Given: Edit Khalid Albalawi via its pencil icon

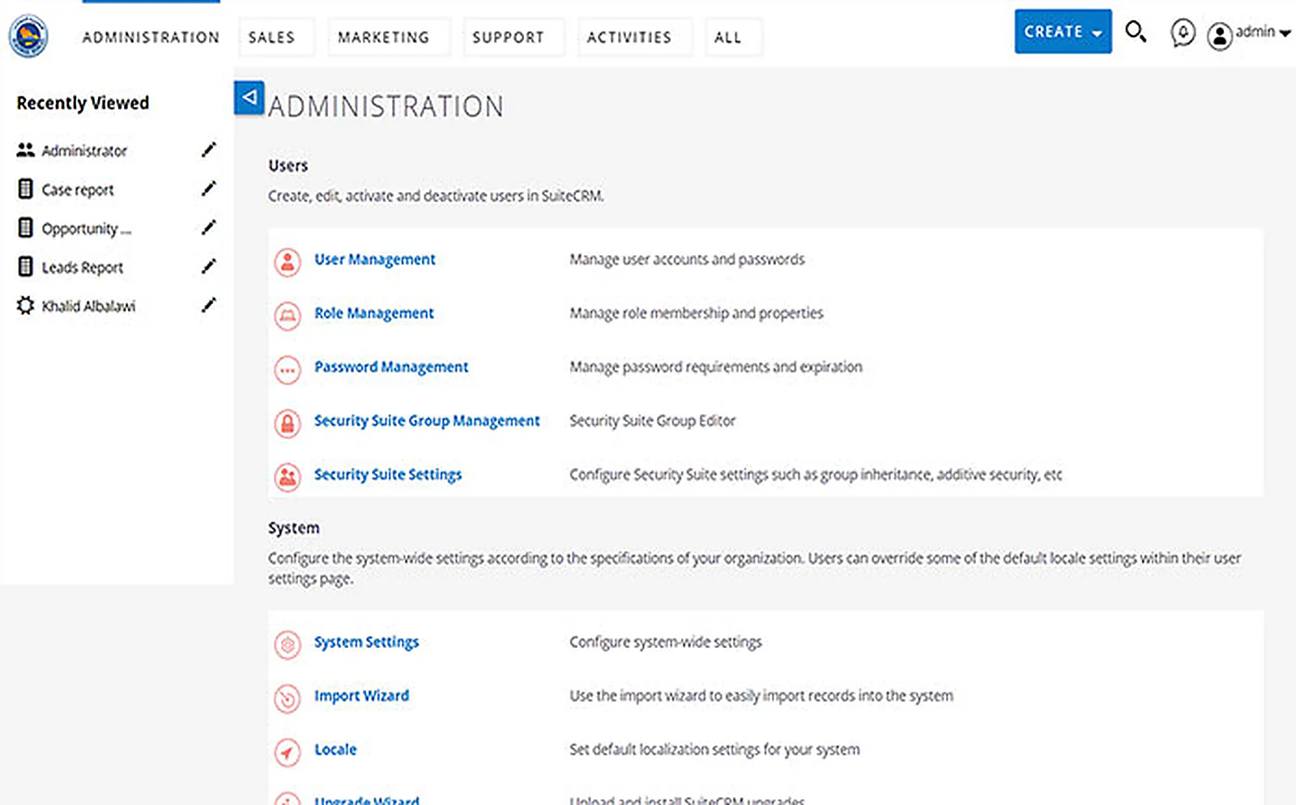Looking at the screenshot, I should point(209,305).
